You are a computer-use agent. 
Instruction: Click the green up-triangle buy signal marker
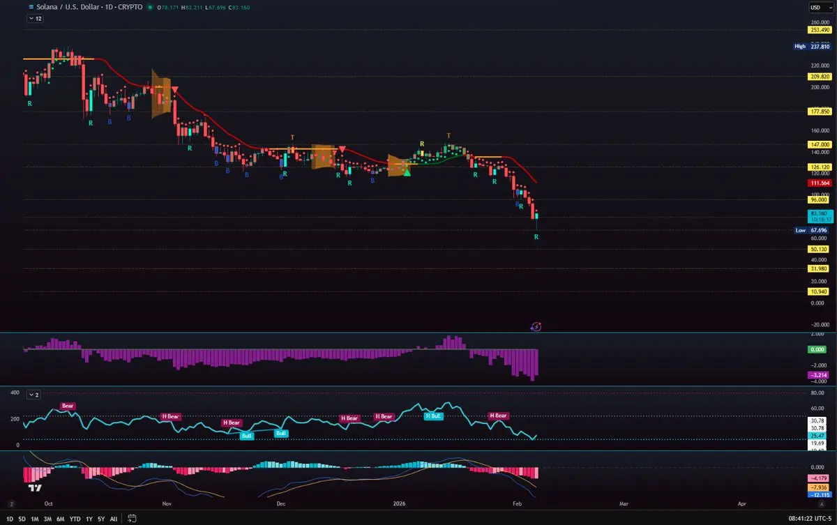pyautogui.click(x=407, y=172)
